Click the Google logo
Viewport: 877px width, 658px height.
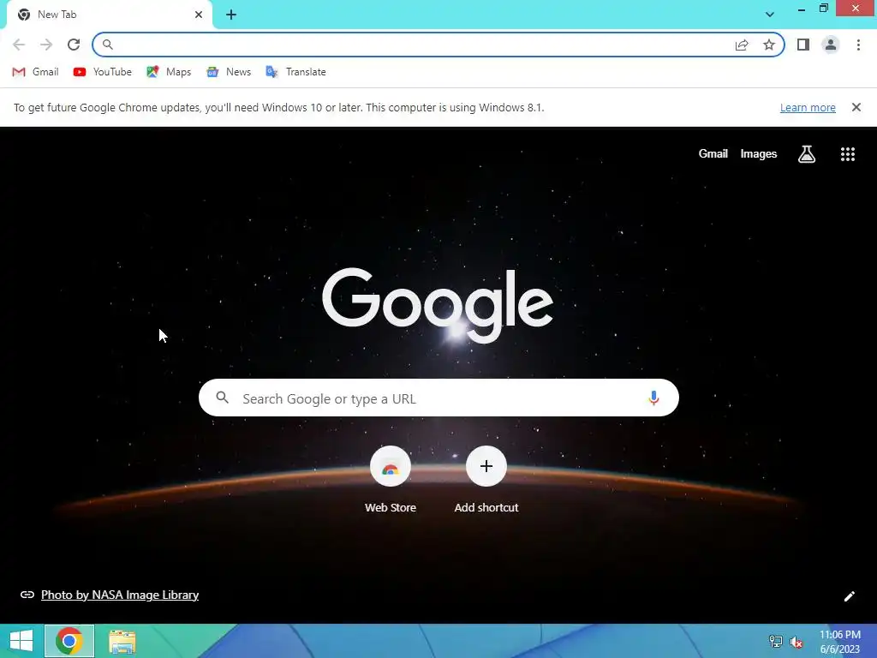(438, 305)
